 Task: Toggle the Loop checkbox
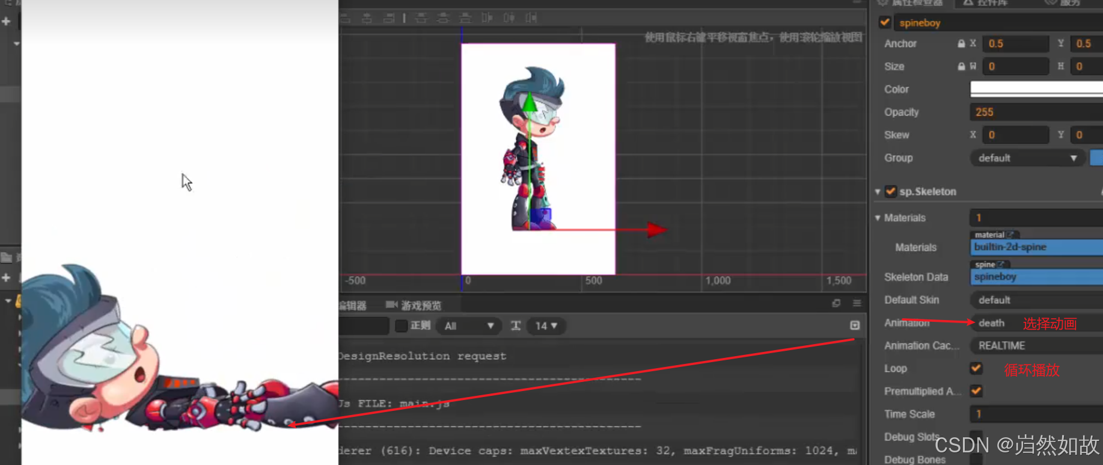(976, 368)
